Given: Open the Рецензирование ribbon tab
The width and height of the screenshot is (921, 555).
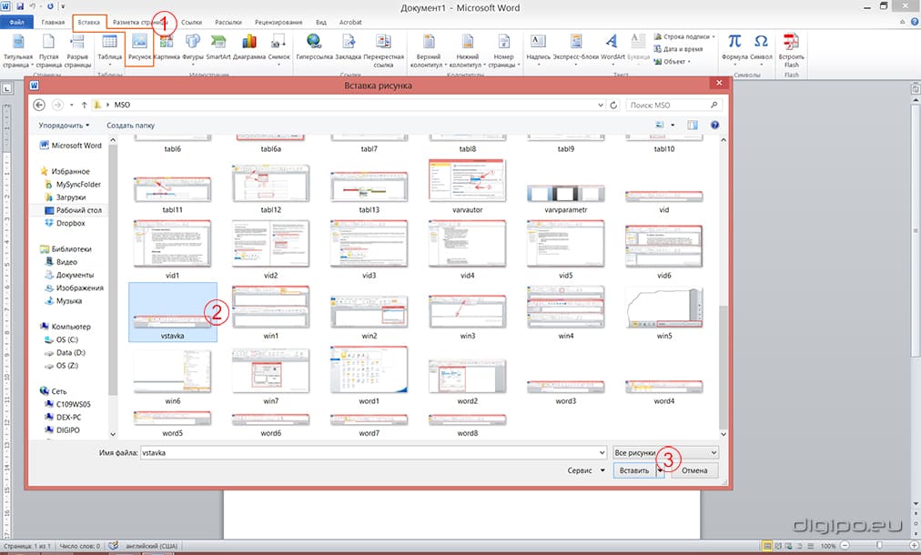Looking at the screenshot, I should tap(279, 21).
